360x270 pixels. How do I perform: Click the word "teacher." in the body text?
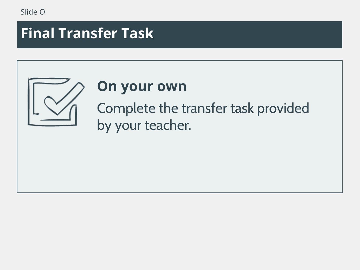(x=168, y=125)
